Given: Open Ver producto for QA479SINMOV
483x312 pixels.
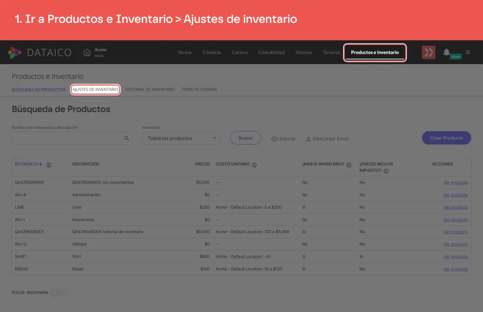Looking at the screenshot, I should 455,183.
